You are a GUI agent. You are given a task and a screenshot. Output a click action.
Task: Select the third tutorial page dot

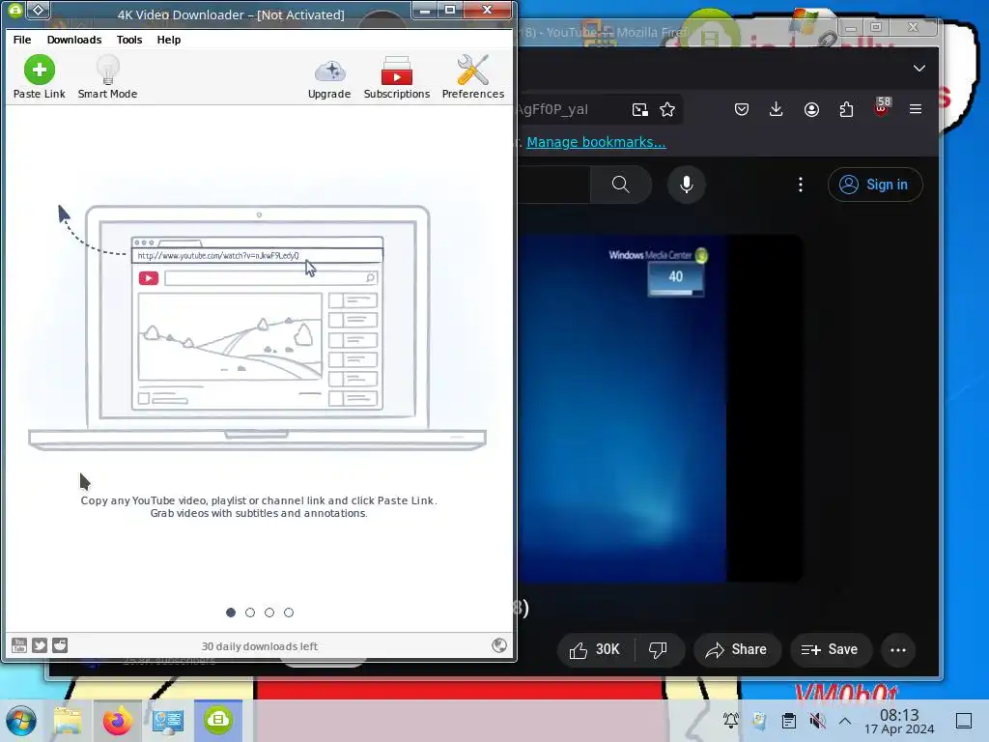point(269,612)
